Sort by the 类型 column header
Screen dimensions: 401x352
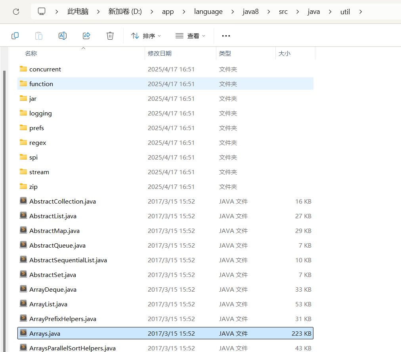tap(225, 53)
